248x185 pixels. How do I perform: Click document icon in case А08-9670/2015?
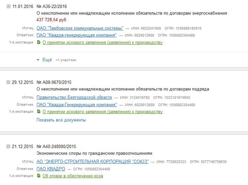pos(39,112)
